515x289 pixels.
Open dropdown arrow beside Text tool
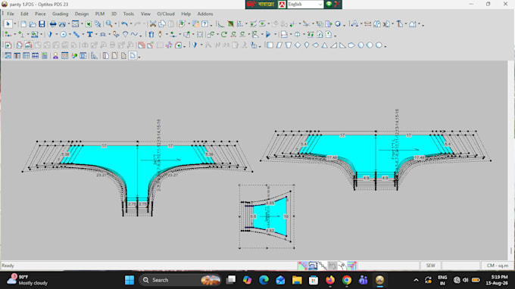96,35
